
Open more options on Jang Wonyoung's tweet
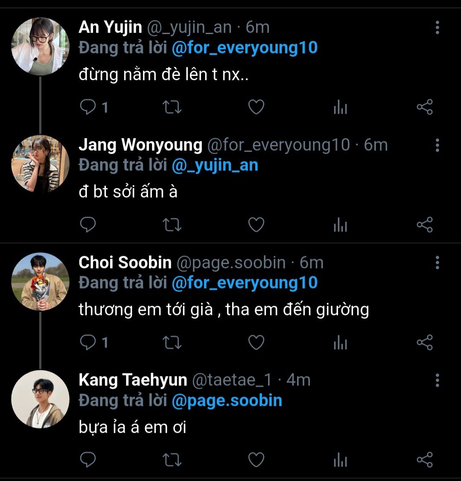pyautogui.click(x=437, y=145)
